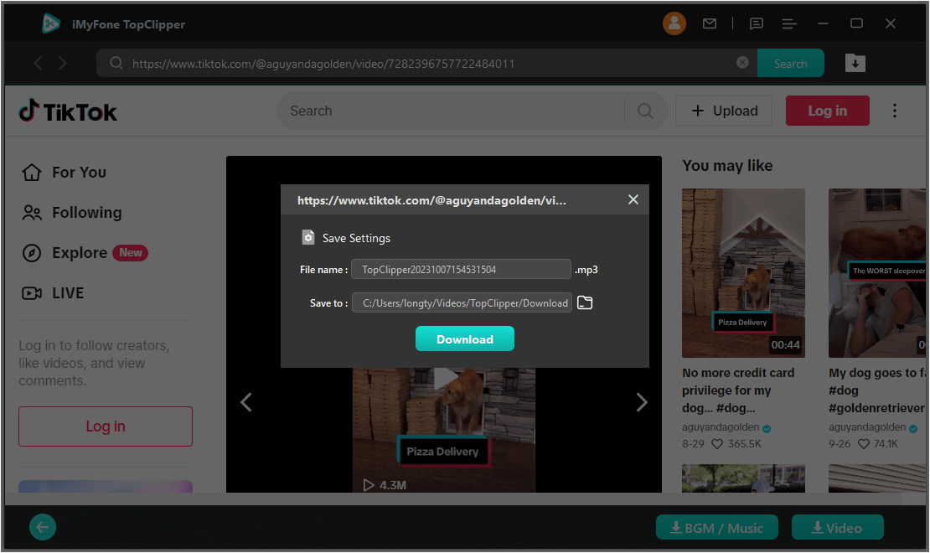Screen dimensions: 930x553
Task: Click the iMyFone TopClipper logo icon
Action: pos(50,23)
